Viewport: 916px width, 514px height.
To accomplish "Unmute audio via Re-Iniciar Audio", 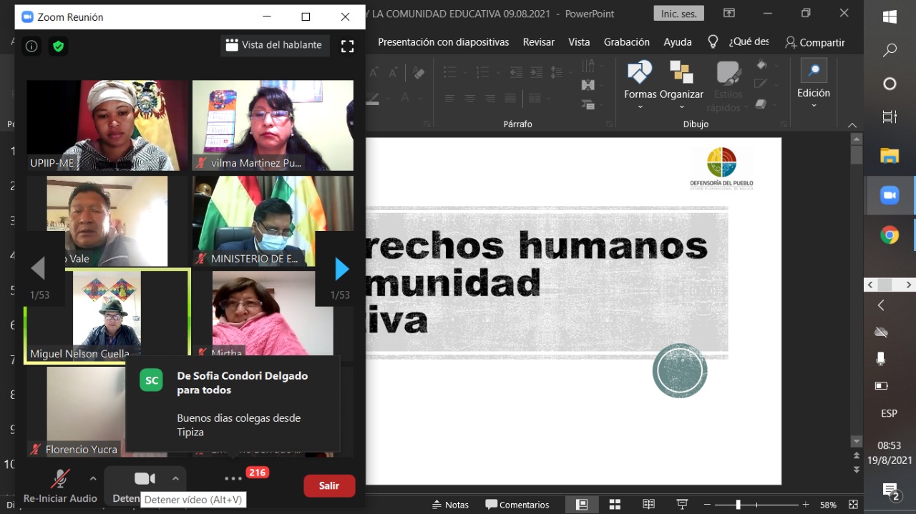I will (60, 478).
